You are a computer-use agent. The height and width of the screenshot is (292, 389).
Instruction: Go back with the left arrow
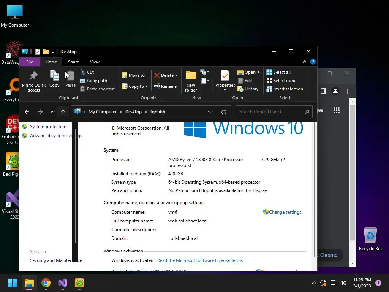(27, 112)
